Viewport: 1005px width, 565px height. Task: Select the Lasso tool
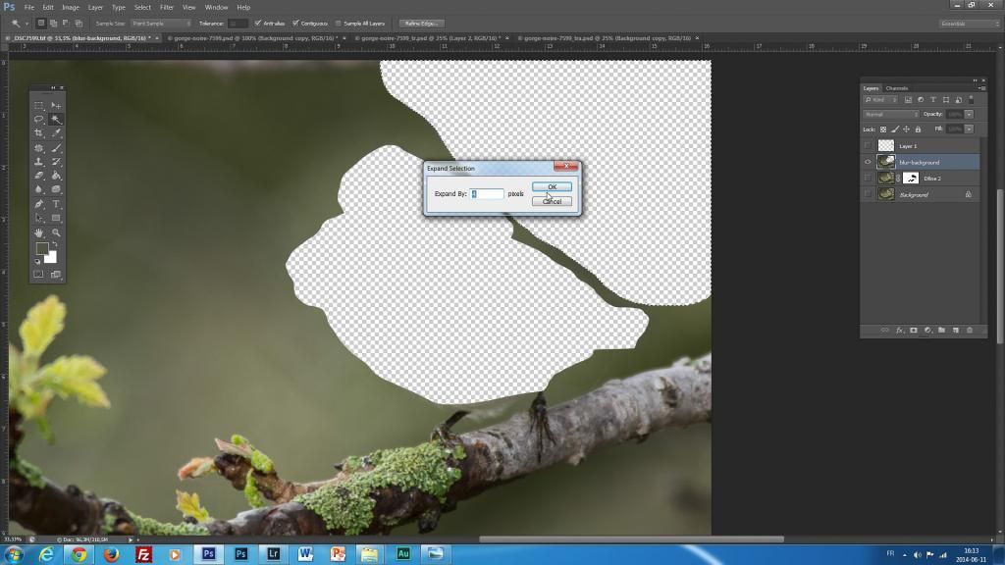coord(38,118)
